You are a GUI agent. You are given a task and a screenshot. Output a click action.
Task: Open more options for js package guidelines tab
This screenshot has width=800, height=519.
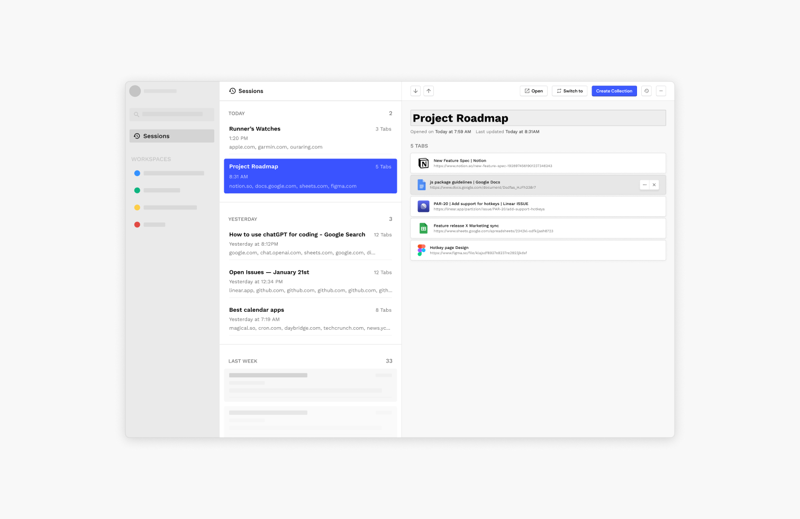click(644, 185)
